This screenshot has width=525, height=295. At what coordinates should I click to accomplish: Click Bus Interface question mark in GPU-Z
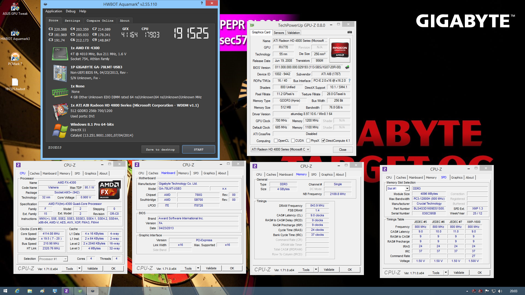[349, 81]
